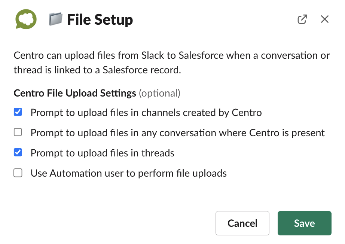Screen dimensions: 345x244
Task: Click the X icon to dismiss File Setup
Action: 324,19
